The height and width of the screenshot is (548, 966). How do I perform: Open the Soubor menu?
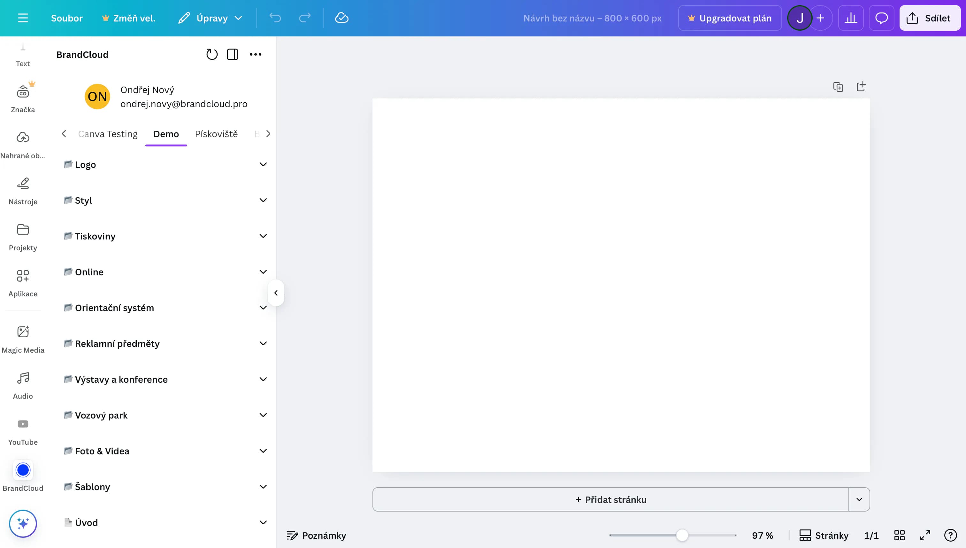click(x=66, y=18)
